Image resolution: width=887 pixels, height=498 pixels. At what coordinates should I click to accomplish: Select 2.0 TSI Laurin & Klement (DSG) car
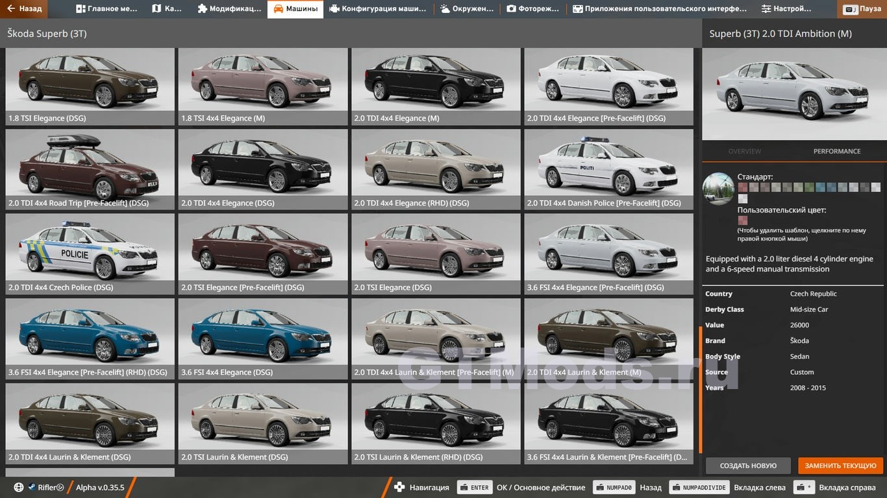[263, 423]
